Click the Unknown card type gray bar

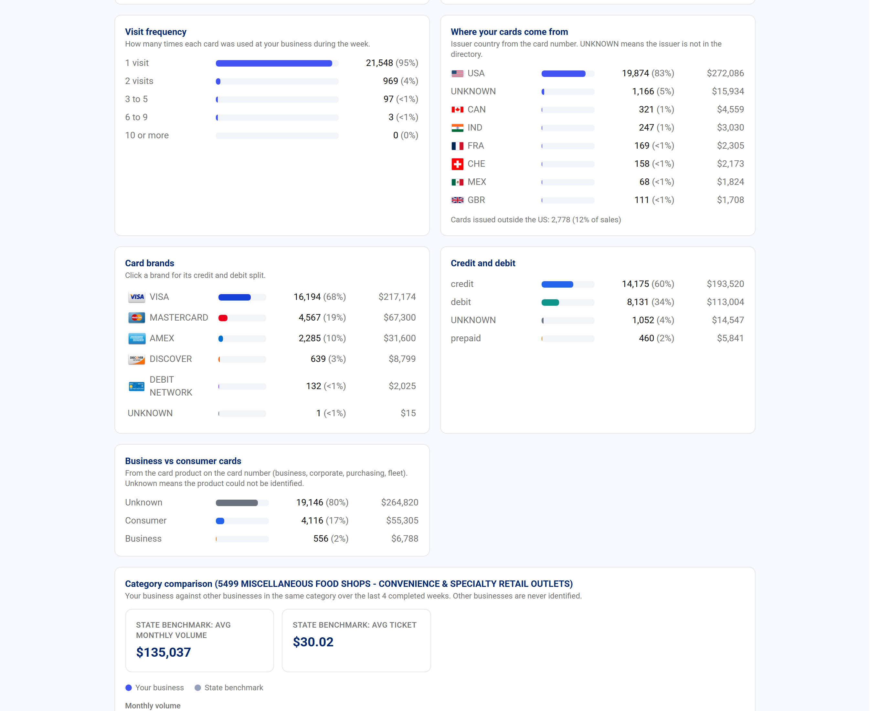click(x=242, y=503)
